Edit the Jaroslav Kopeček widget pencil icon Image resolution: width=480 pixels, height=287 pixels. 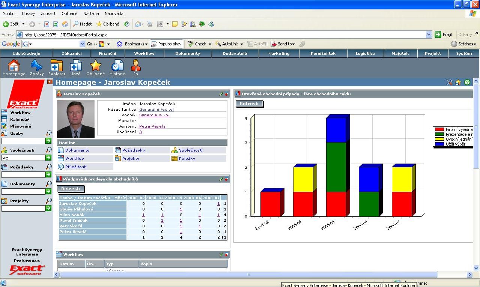(x=221, y=94)
